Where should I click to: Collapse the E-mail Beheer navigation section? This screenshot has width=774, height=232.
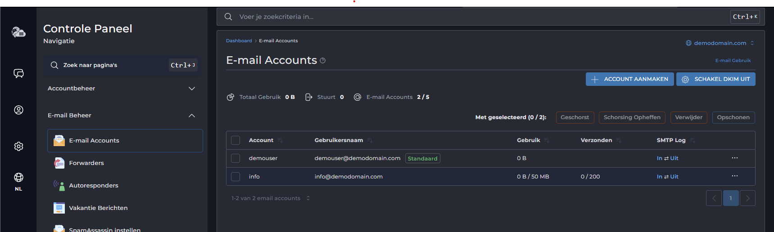[122, 116]
